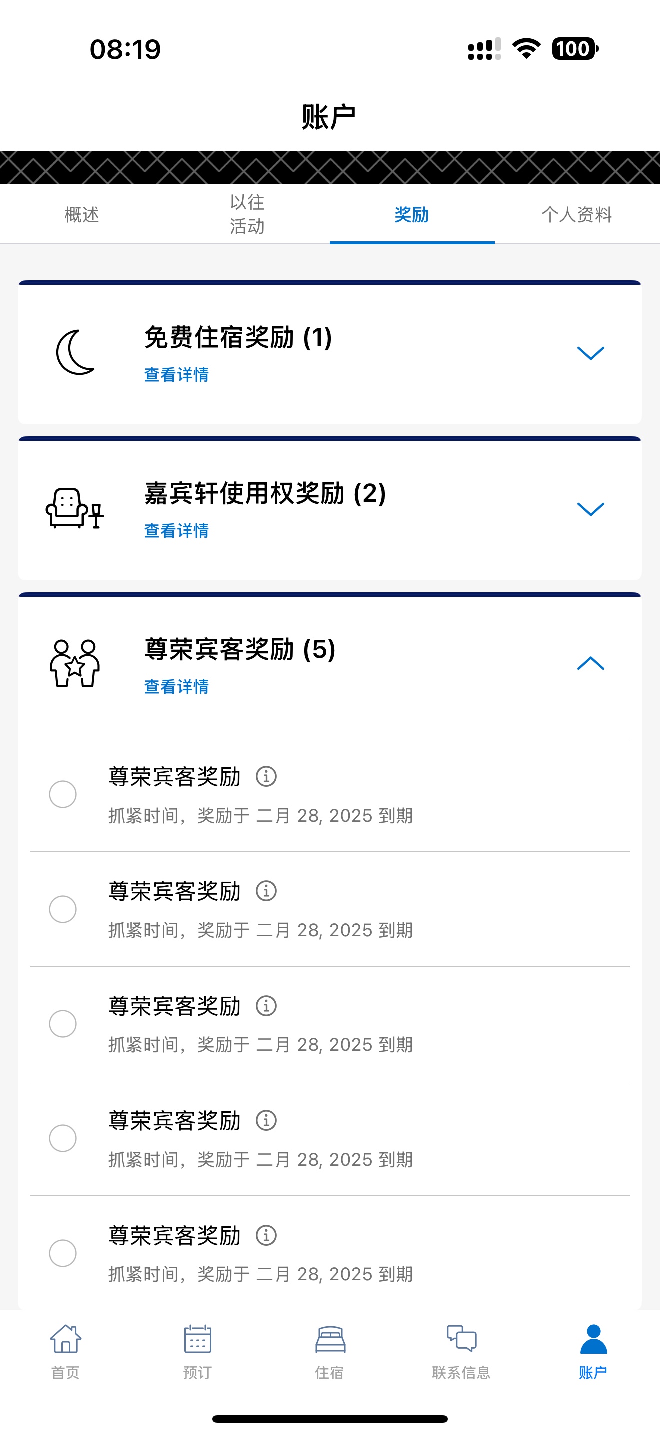
Task: Switch to the 概述 tab
Action: coord(82,215)
